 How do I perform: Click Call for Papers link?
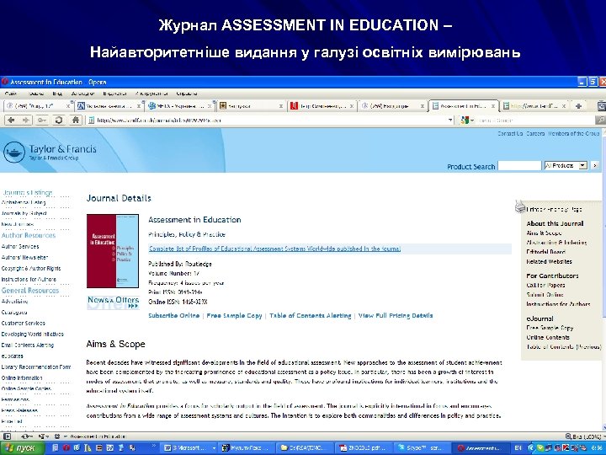coord(545,285)
